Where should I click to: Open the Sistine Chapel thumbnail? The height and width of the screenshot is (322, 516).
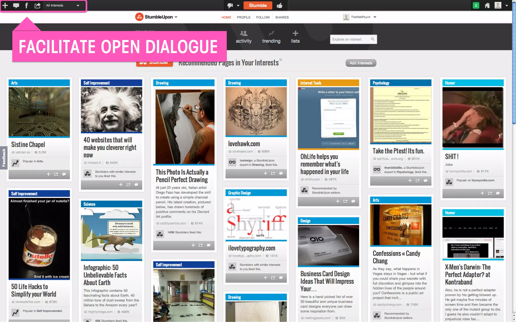(x=39, y=112)
